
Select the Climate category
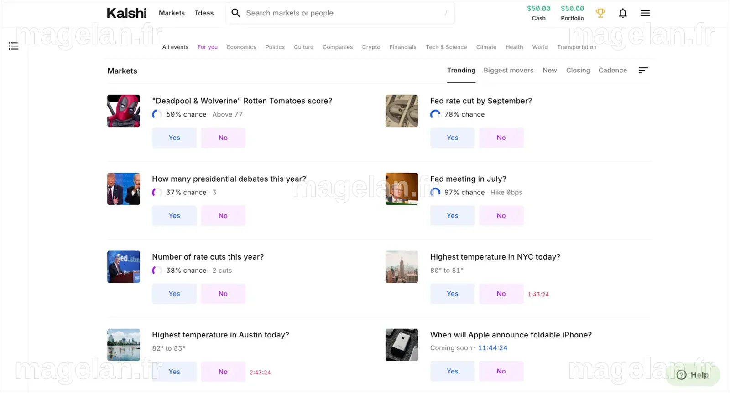point(486,47)
